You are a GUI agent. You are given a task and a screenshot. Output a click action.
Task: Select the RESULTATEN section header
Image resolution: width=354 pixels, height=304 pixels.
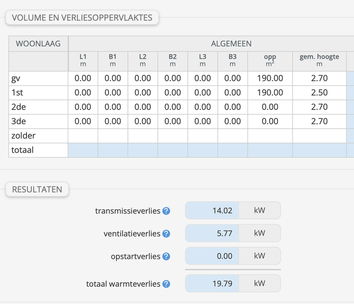[38, 189]
